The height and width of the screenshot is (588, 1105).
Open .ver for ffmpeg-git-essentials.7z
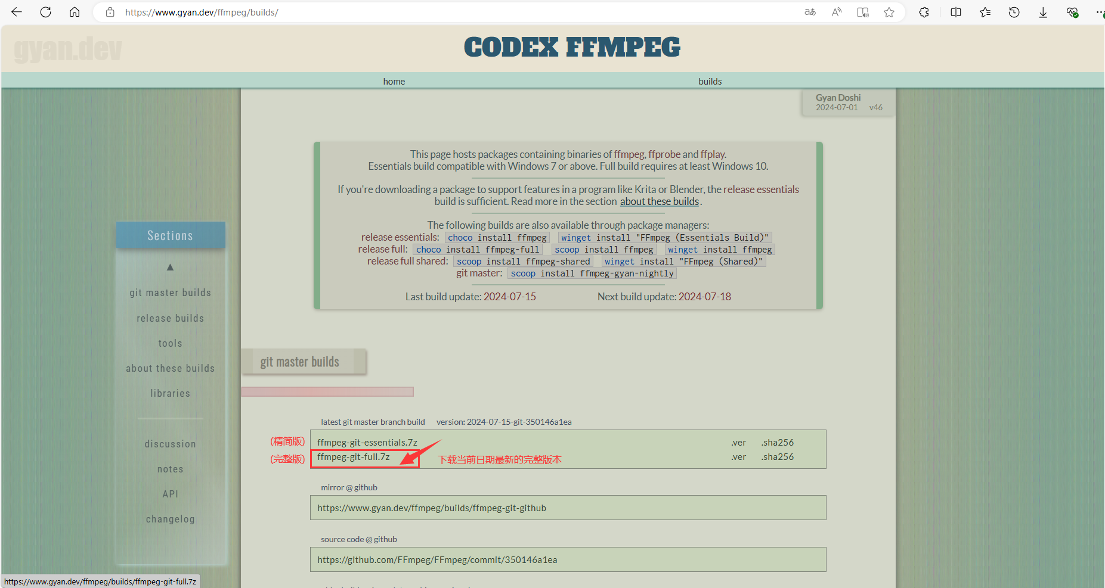739,443
